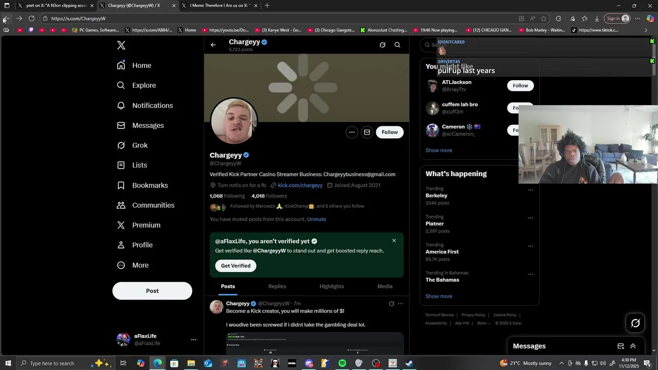The width and height of the screenshot is (658, 370).
Task: Click Grok icon on Chargeyy's post
Action: [x=391, y=304]
